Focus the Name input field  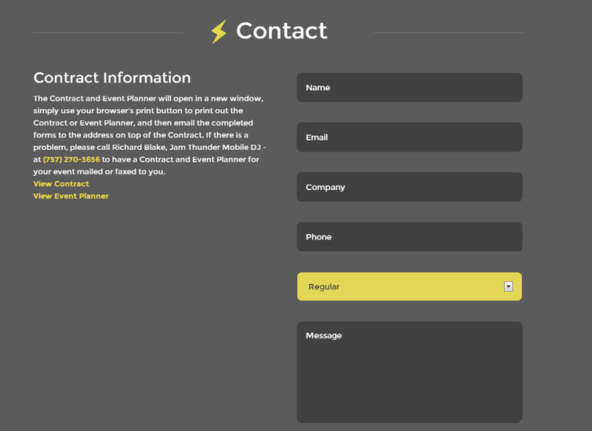[x=409, y=88]
